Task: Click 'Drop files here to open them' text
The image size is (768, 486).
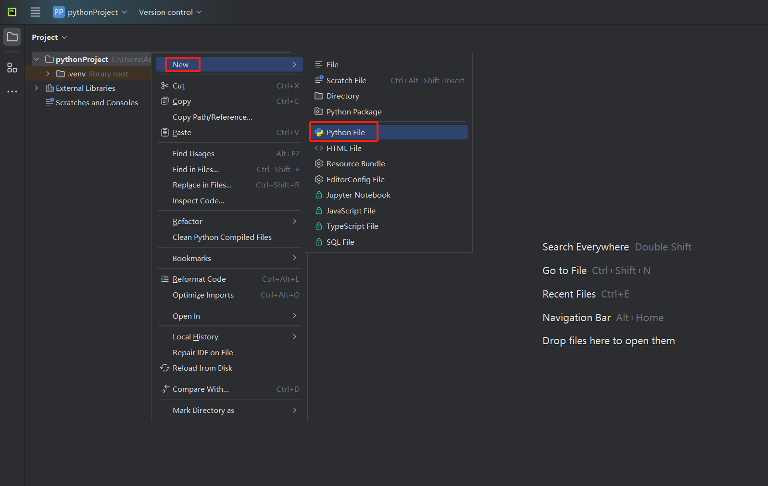Action: [609, 341]
